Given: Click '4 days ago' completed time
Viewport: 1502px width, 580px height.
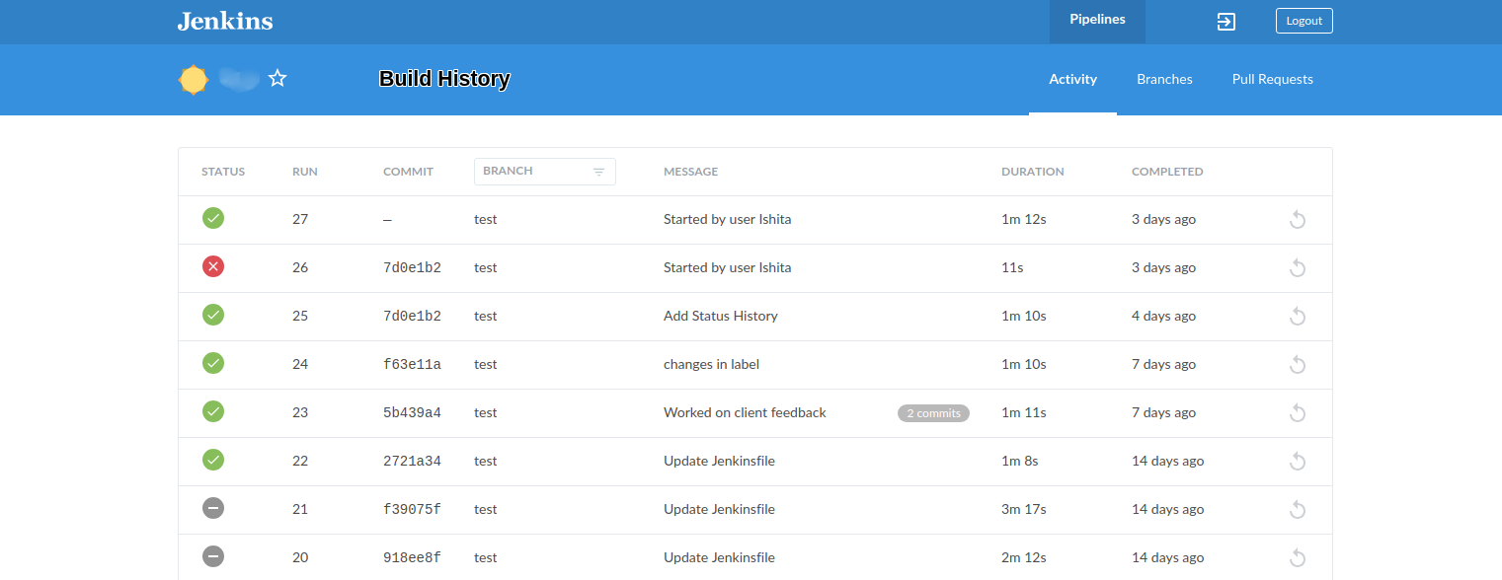Looking at the screenshot, I should 1163,316.
